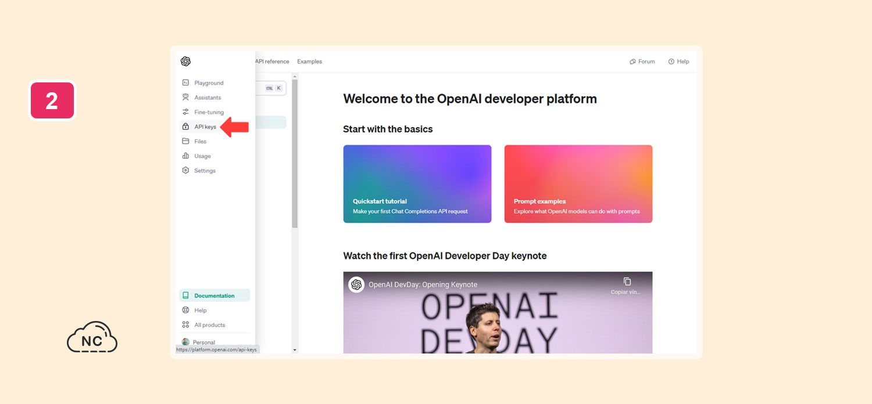Click the highlighted docs navigation item
The width and height of the screenshot is (872, 404).
click(271, 122)
